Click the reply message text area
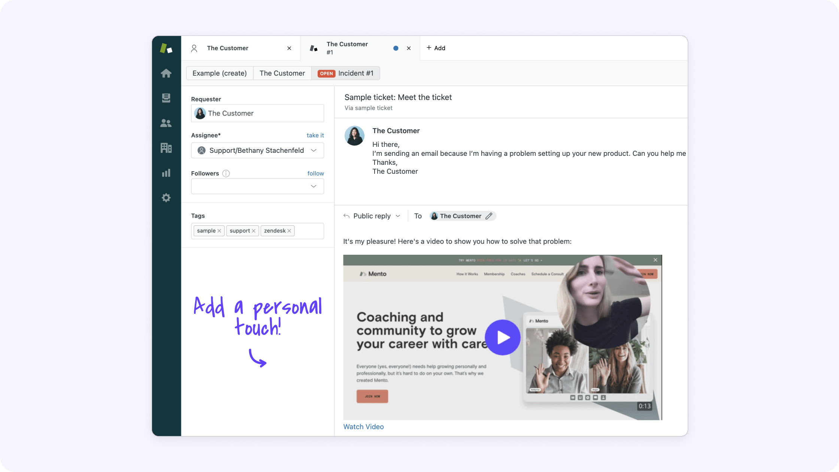Viewport: 839px width, 472px height. pyautogui.click(x=457, y=242)
